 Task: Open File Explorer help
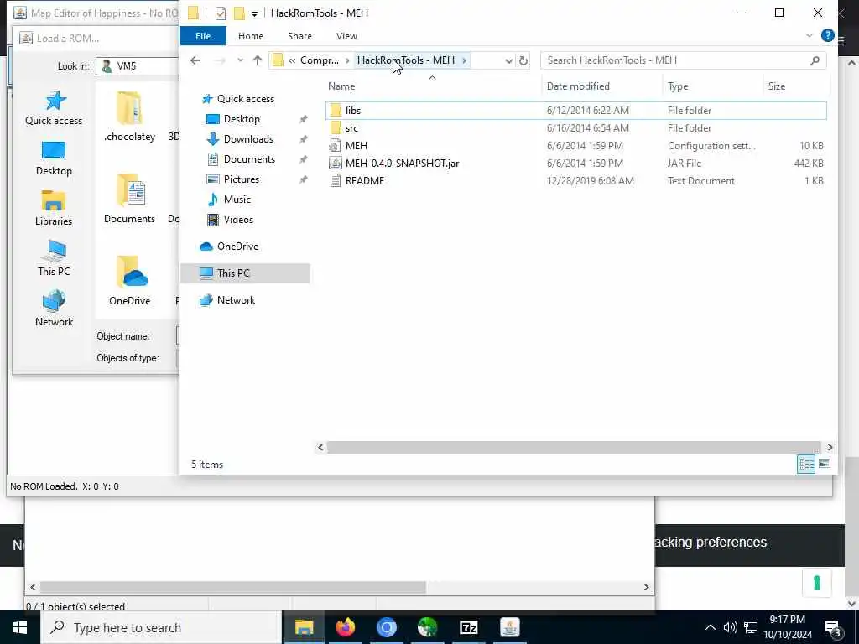827,35
